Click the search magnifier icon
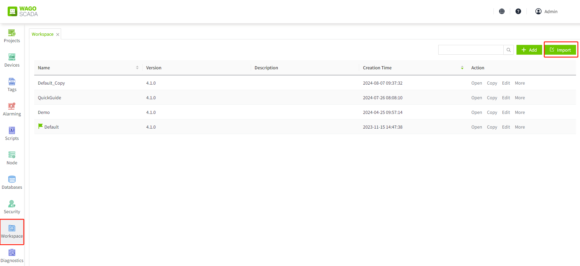 [509, 50]
